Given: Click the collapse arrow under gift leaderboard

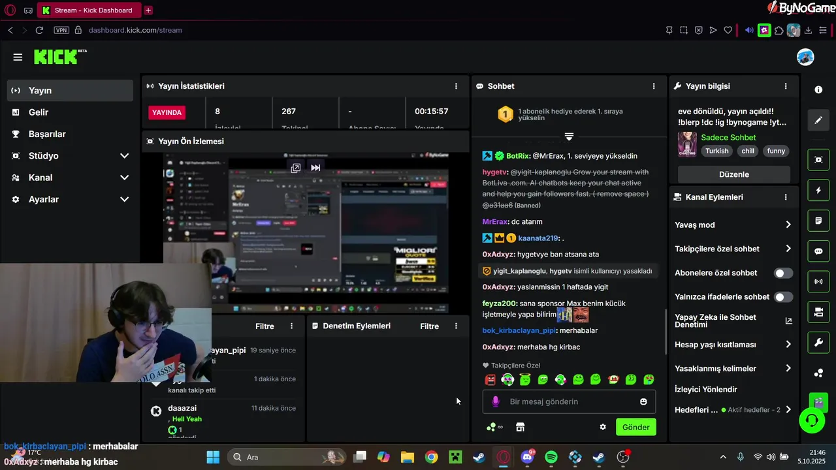Looking at the screenshot, I should 569,136.
